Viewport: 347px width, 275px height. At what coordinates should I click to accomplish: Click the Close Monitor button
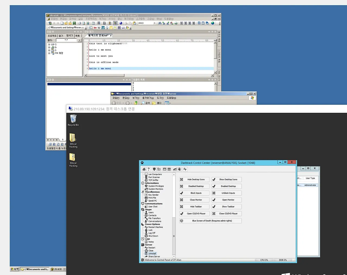[194, 200]
